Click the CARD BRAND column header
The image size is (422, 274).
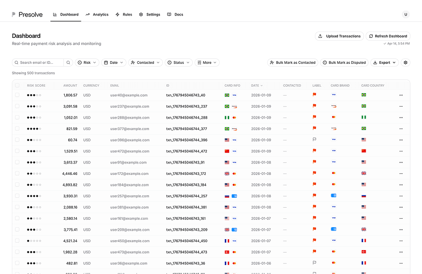point(340,86)
